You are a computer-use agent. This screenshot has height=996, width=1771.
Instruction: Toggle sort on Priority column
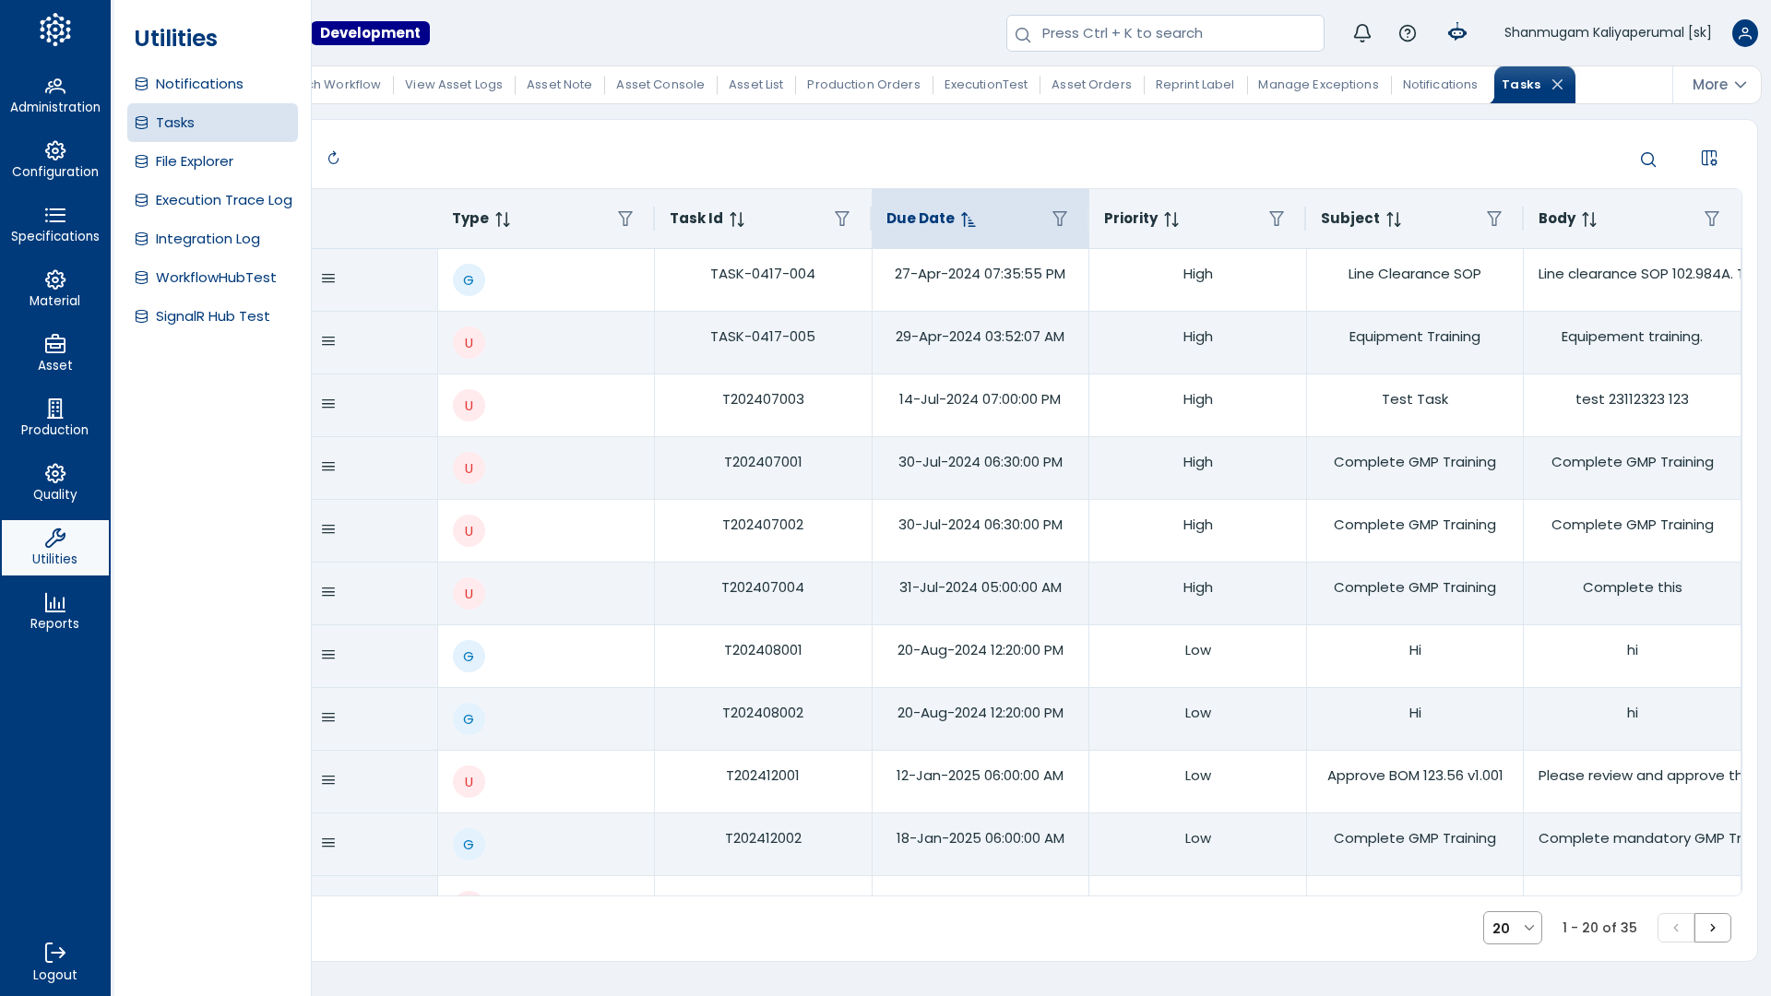(1171, 219)
